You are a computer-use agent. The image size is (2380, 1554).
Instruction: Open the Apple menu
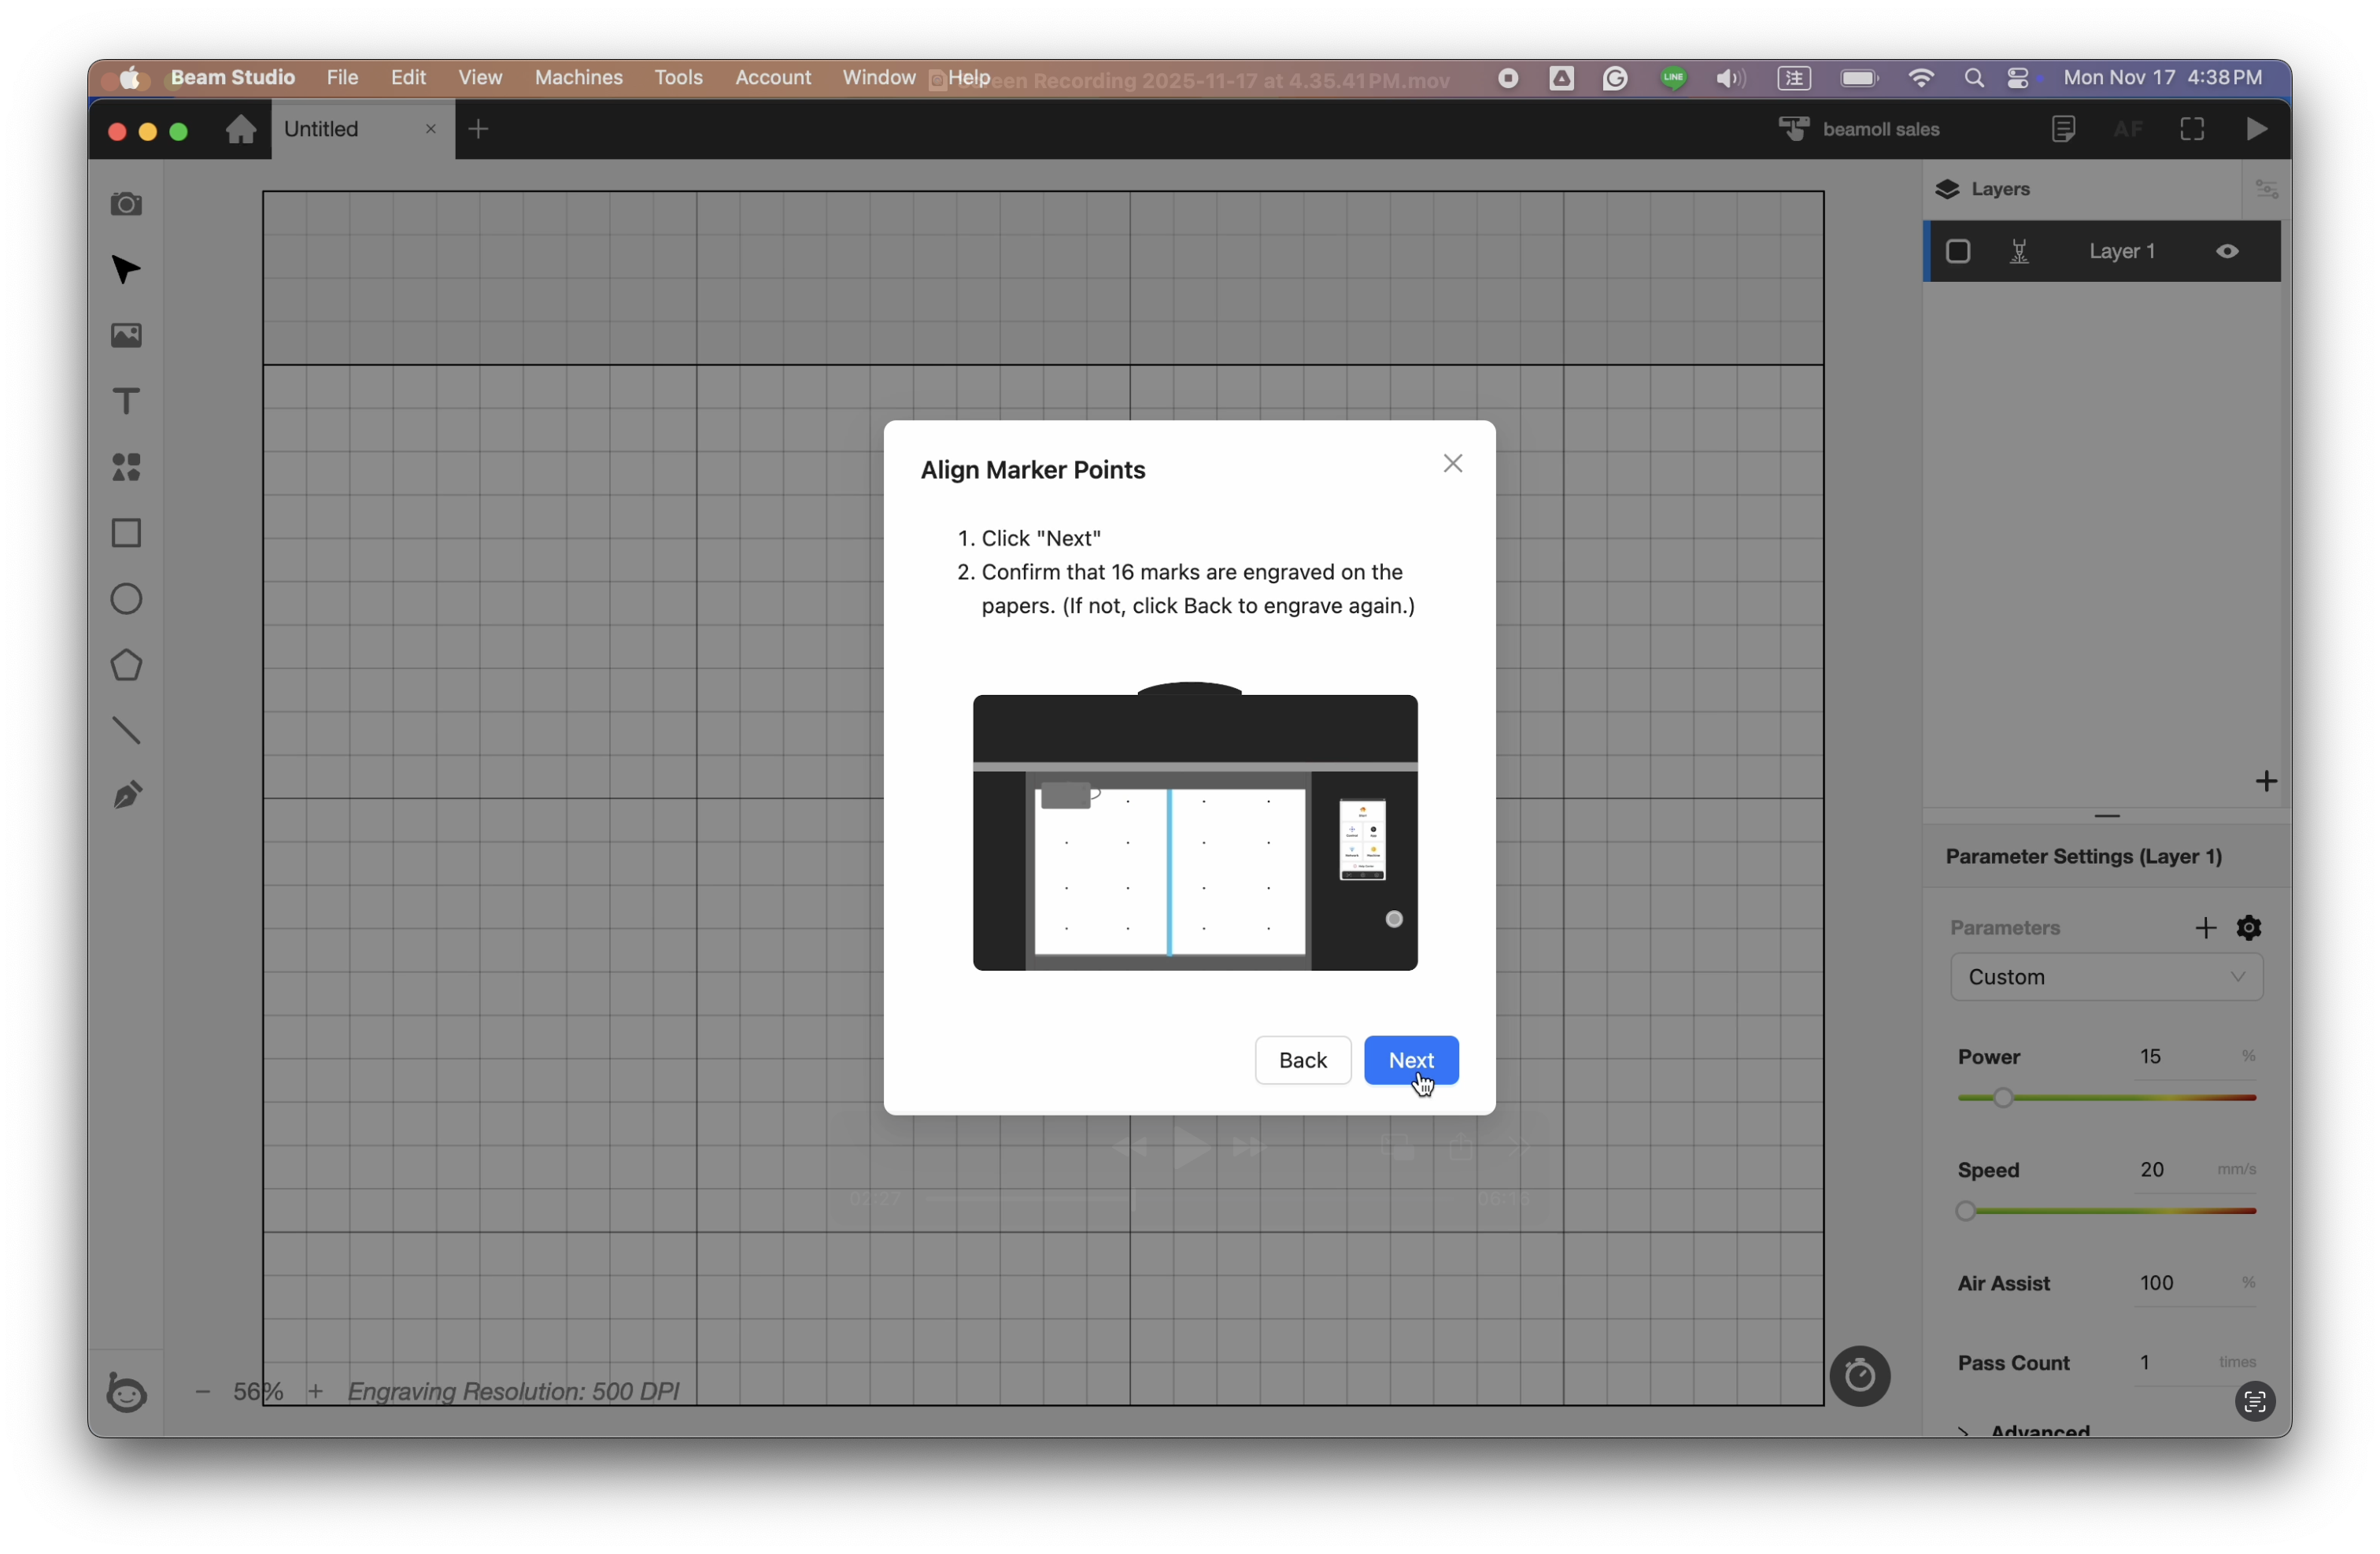[x=130, y=78]
